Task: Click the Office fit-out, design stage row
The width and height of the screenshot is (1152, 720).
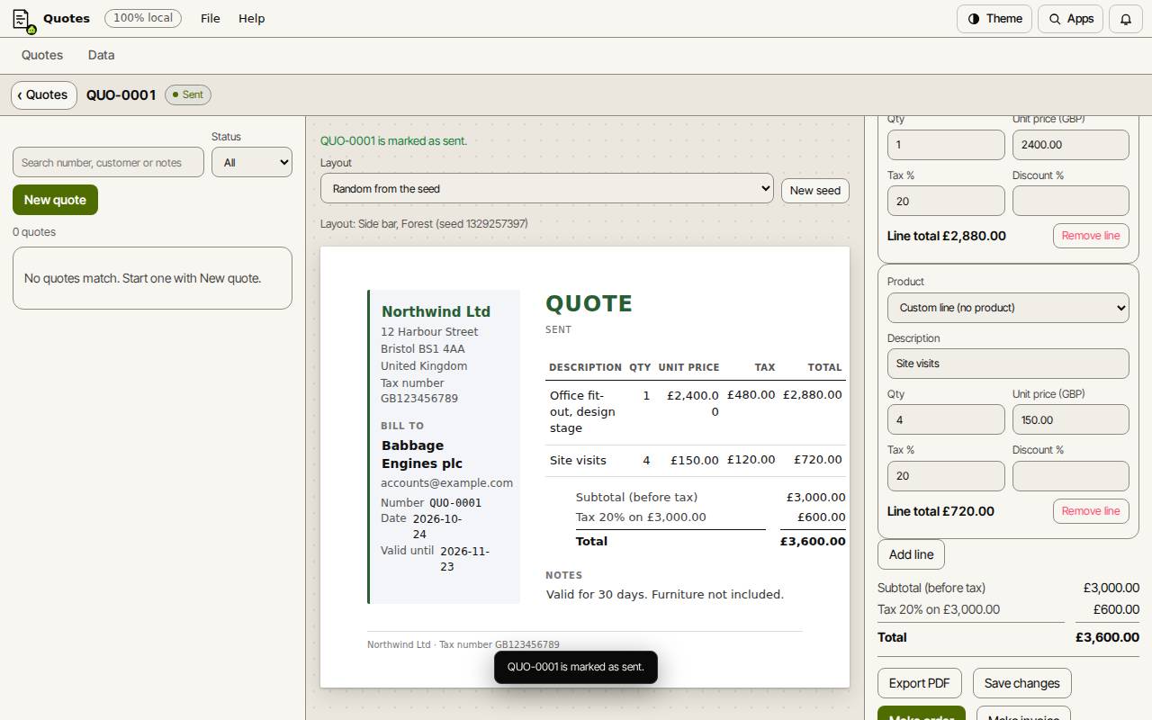Action: [x=695, y=411]
